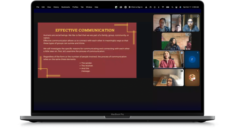
Task: Click the battery status icon
Action: tap(167, 7)
